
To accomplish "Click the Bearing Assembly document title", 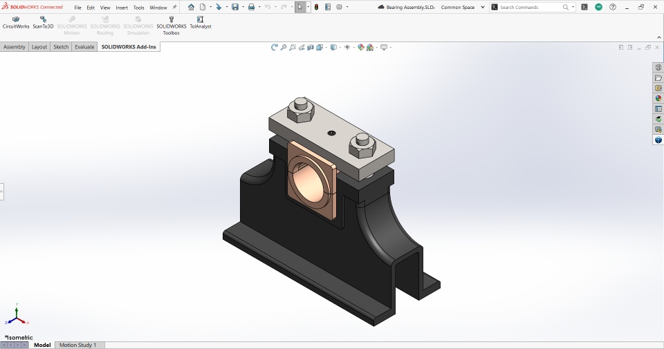I will 409,7.
